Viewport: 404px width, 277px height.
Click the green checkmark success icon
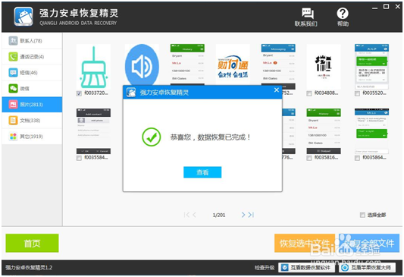(152, 137)
